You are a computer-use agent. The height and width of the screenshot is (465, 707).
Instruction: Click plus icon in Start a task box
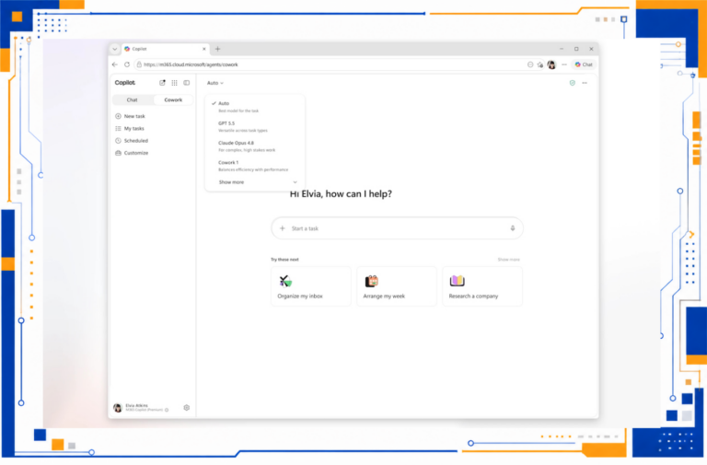[283, 228]
